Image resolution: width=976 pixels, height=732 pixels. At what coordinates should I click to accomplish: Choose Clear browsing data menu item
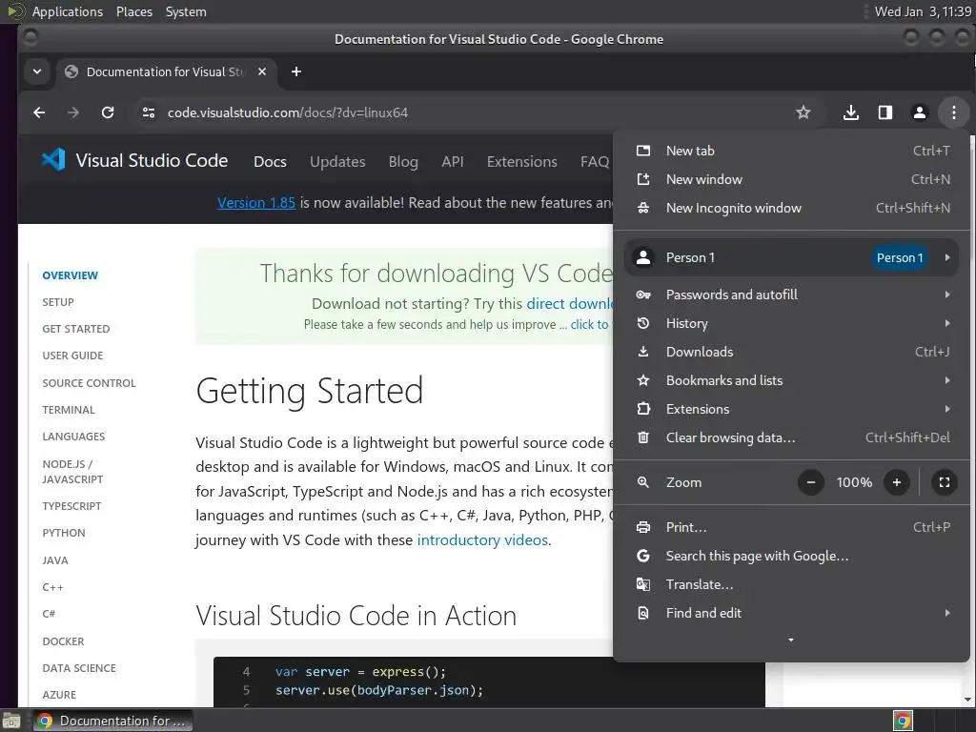pos(792,437)
